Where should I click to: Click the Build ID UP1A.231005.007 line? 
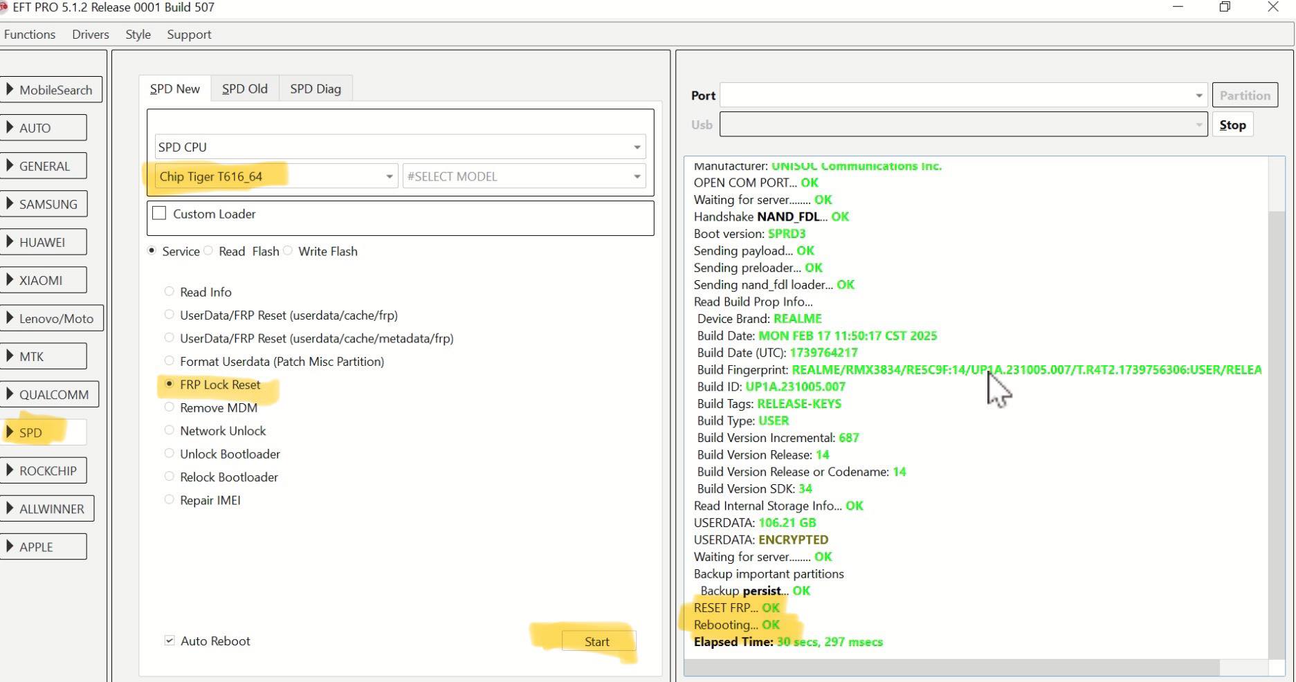[771, 387]
